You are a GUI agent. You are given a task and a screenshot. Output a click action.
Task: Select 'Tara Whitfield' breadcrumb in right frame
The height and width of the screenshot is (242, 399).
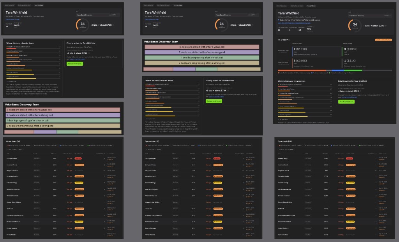(311, 6)
